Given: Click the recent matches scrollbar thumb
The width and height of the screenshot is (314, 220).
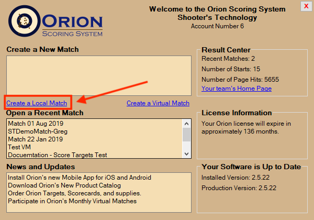Looking at the screenshot, I should (186, 134).
